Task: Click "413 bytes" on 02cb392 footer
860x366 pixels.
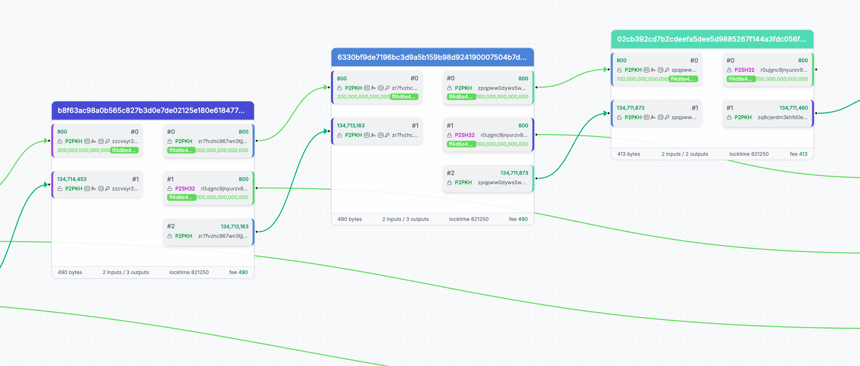Action: click(x=629, y=154)
